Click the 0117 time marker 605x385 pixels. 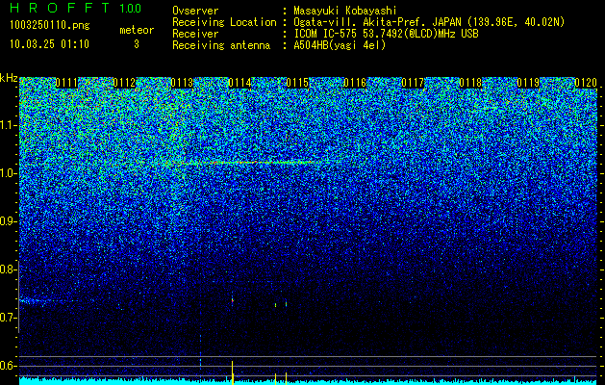[413, 83]
